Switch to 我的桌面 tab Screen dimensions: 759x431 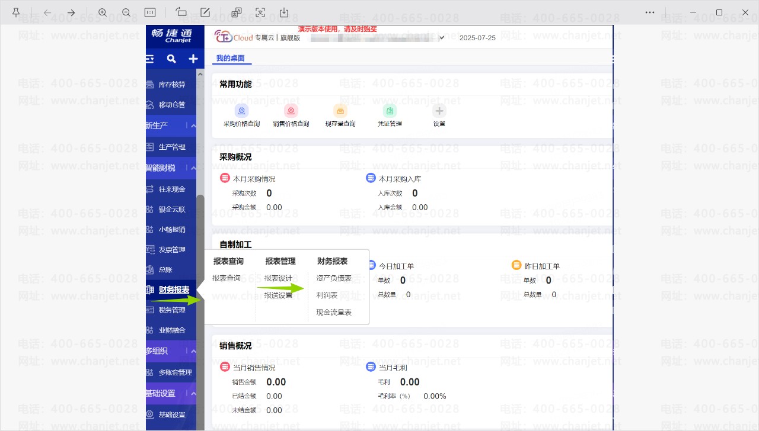231,58
